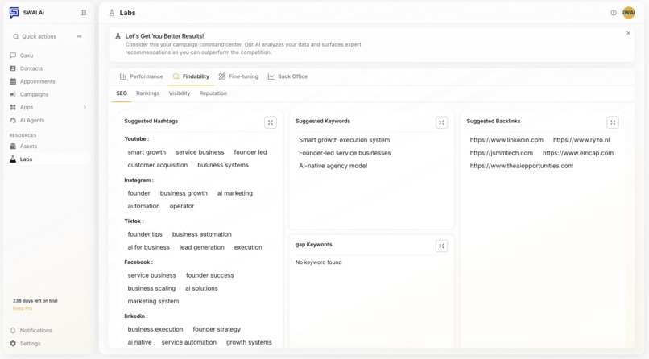The image size is (649, 359).
Task: Switch to the Fine-tuning tab
Action: (238, 76)
